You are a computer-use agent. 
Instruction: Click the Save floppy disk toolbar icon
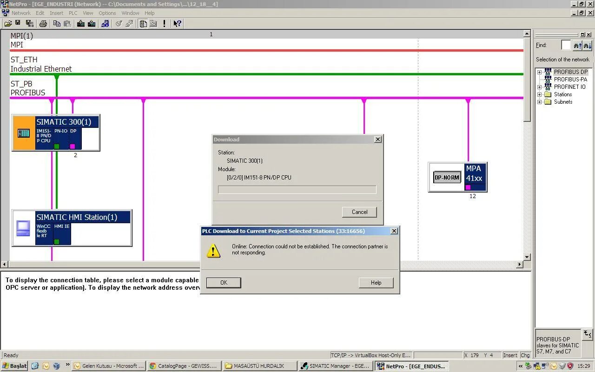18,23
